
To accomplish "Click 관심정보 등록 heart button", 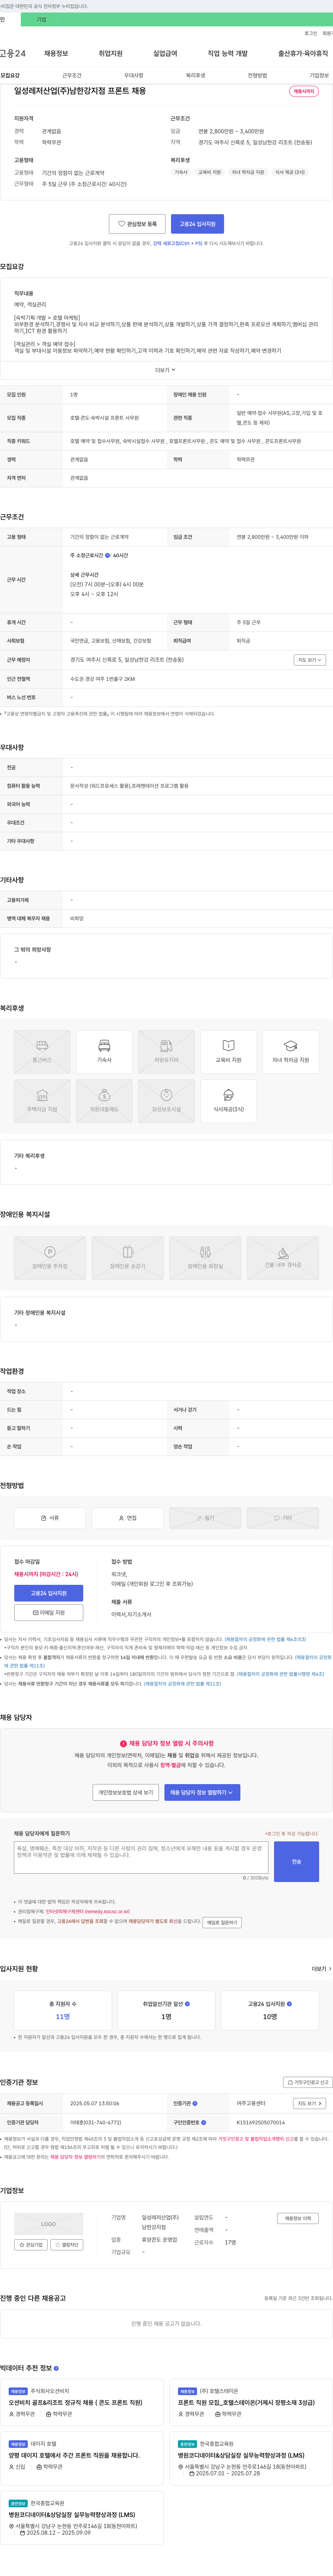I will tap(137, 224).
